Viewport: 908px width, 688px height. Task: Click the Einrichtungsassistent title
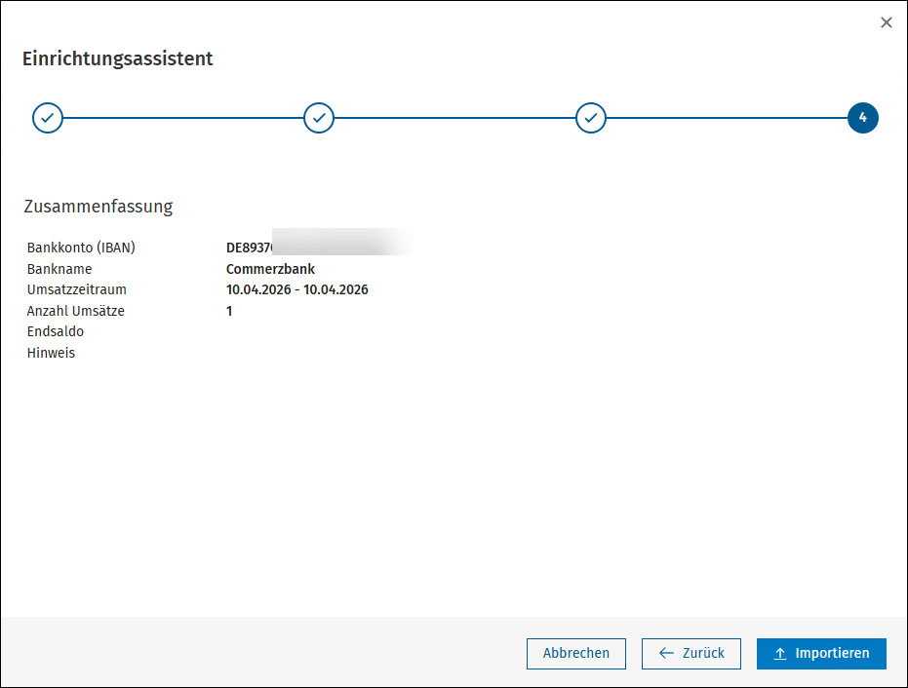[x=118, y=58]
